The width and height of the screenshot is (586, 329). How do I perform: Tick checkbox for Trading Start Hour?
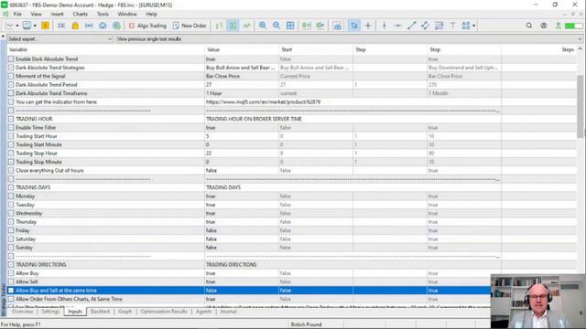11,136
